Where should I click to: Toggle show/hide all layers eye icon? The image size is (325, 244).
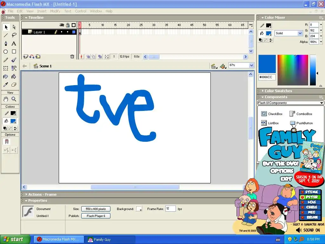[x=62, y=25]
